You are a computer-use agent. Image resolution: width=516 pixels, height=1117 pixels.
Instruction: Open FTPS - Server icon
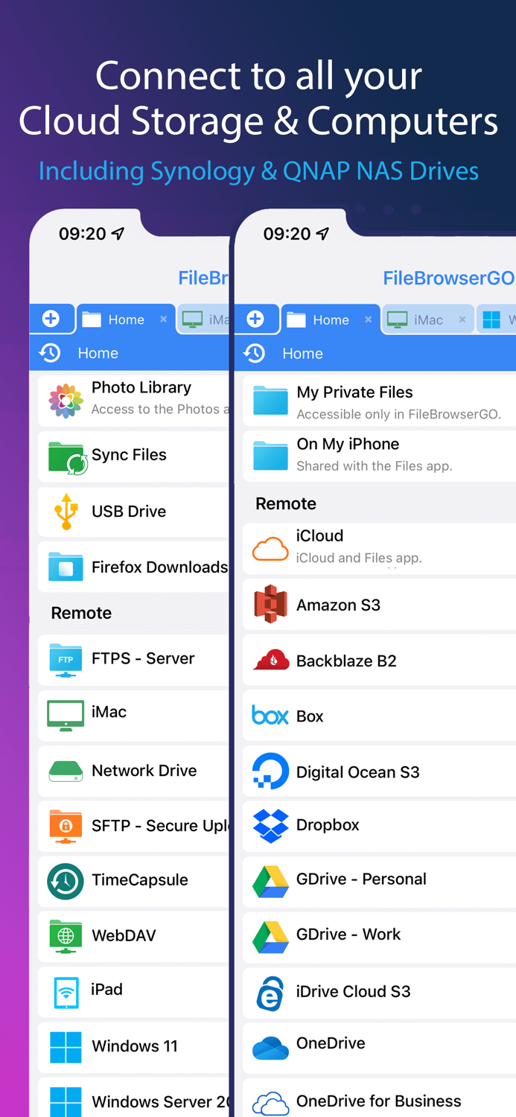tap(66, 660)
